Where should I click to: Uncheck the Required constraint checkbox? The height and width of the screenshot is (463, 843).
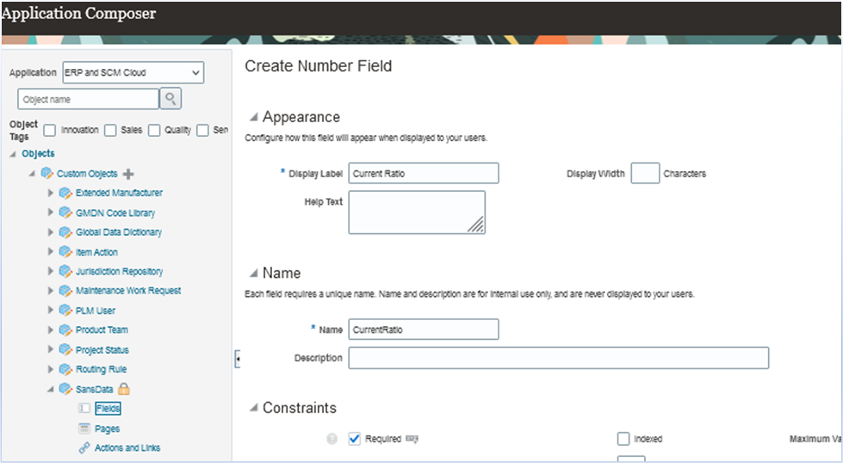[x=354, y=439]
